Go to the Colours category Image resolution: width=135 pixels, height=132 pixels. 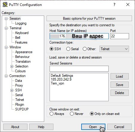20,71
